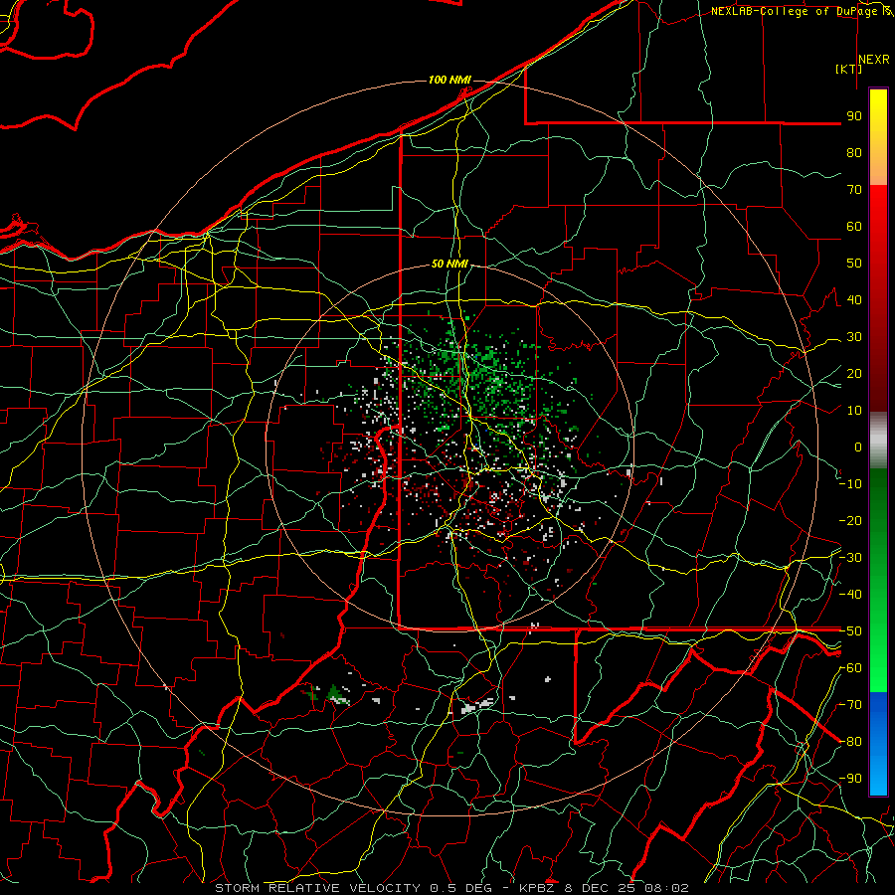Click the [KT] units label
This screenshot has width=895, height=895.
pyautogui.click(x=849, y=69)
